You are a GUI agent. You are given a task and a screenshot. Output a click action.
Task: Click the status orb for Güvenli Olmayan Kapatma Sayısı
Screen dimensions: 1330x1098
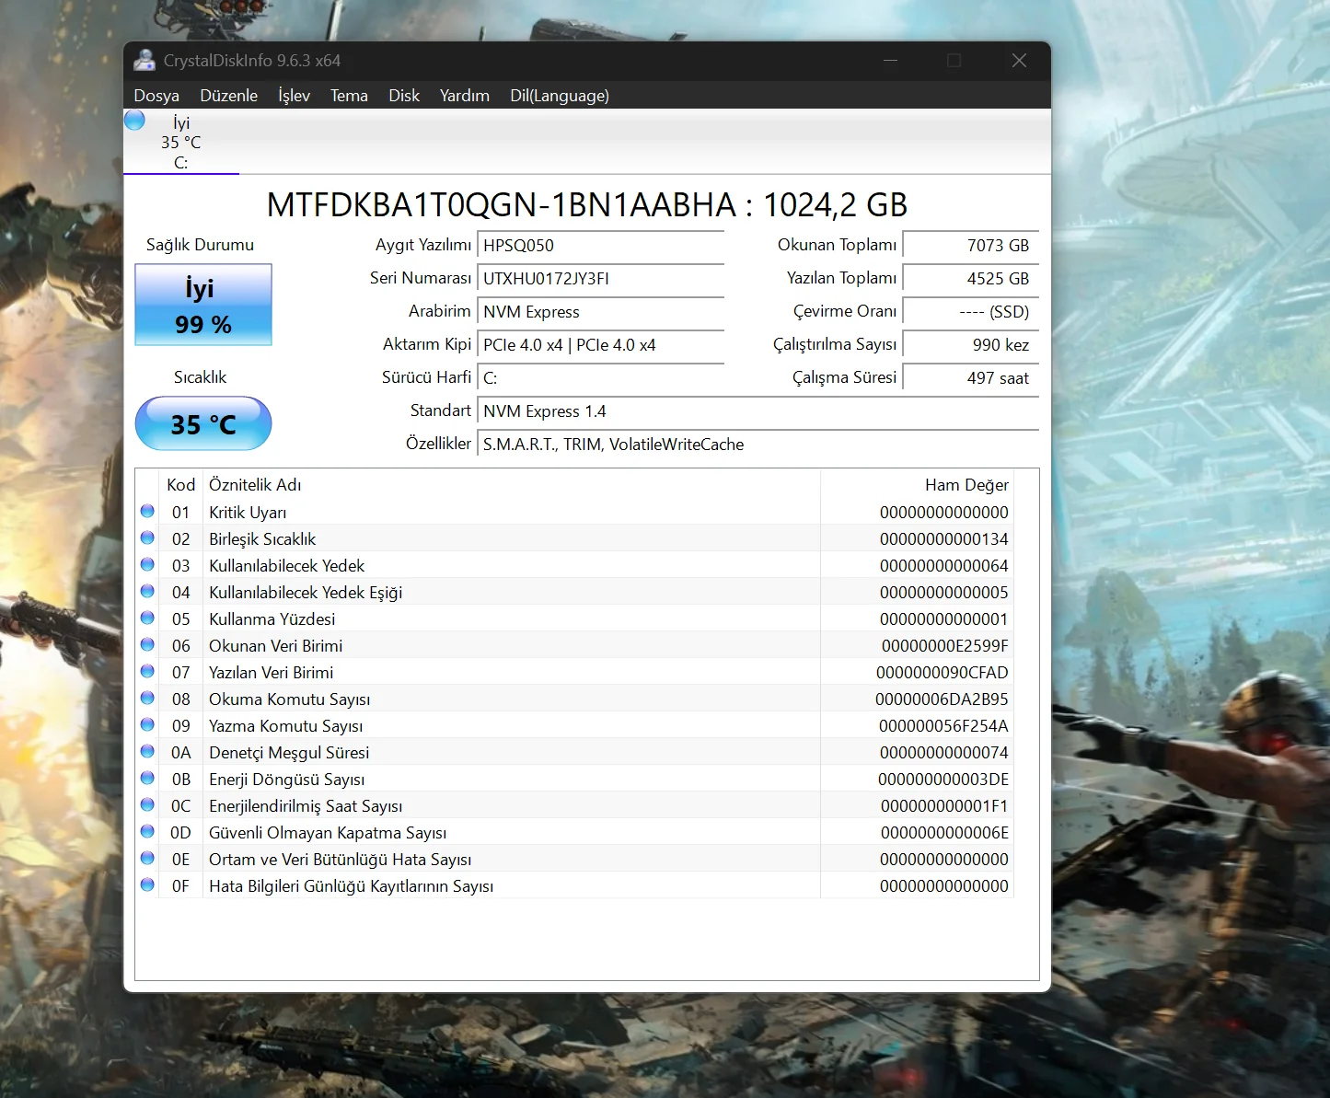147,832
